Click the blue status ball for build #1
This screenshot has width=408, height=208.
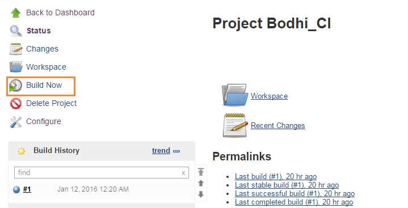[x=16, y=189]
